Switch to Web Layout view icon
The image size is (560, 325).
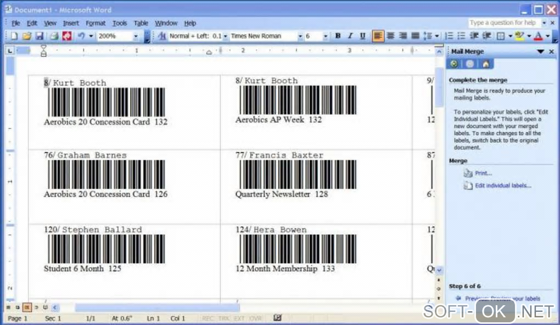tap(17, 307)
